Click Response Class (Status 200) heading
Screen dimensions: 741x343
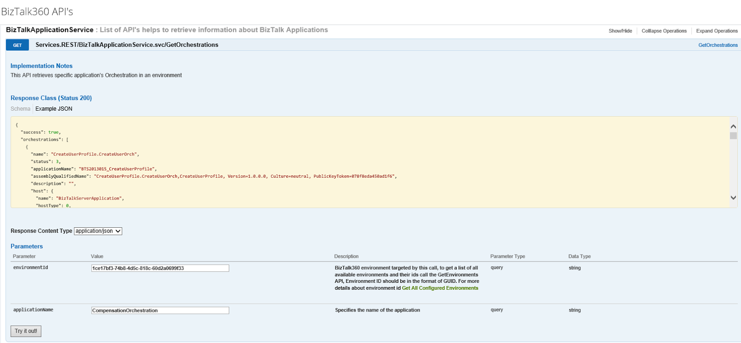point(51,98)
